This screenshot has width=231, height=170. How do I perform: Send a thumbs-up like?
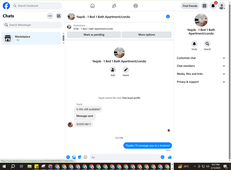(x=170, y=157)
